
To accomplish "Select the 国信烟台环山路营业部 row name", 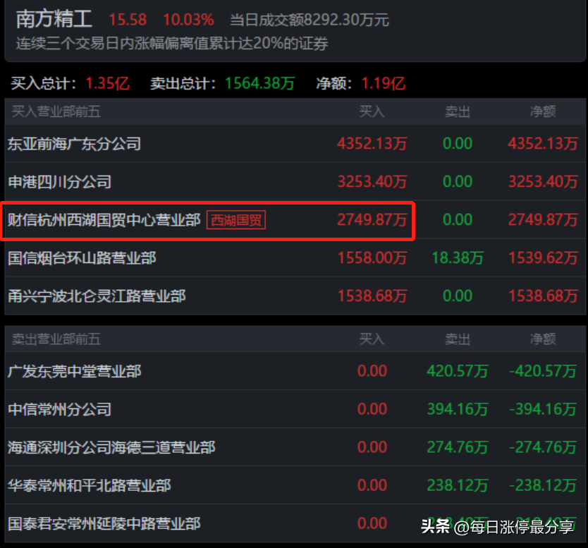I will click(82, 258).
